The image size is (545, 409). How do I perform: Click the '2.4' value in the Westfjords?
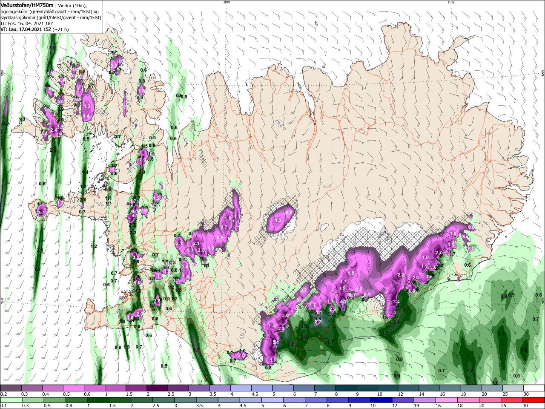click(53, 130)
